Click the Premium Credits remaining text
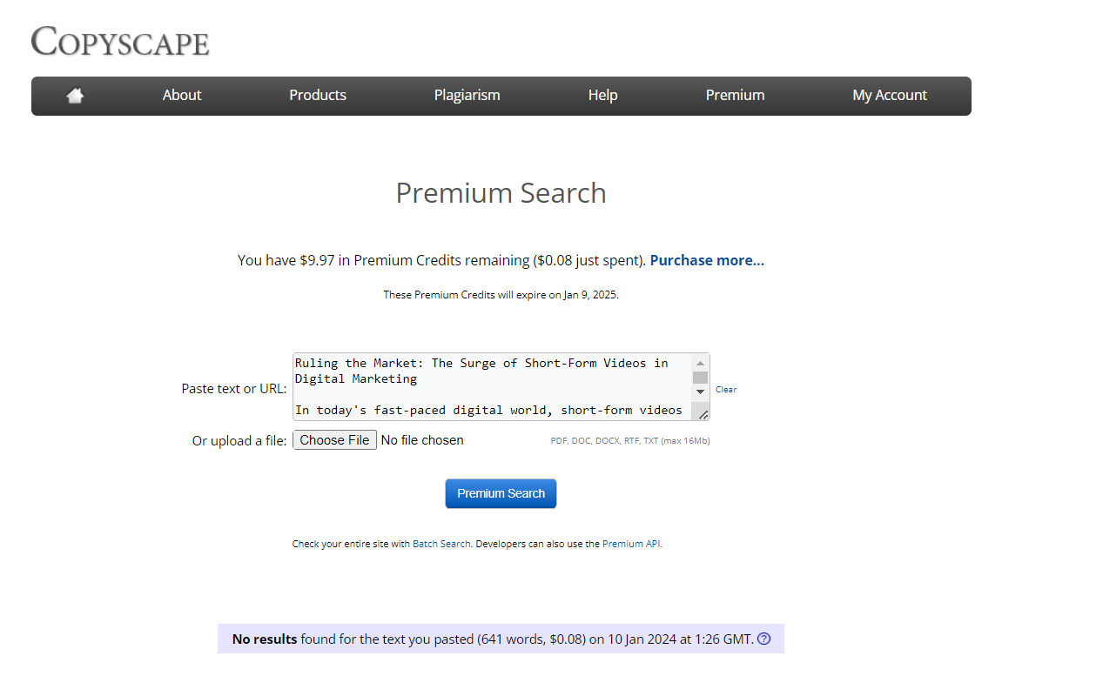The width and height of the screenshot is (1103, 676). 441,260
